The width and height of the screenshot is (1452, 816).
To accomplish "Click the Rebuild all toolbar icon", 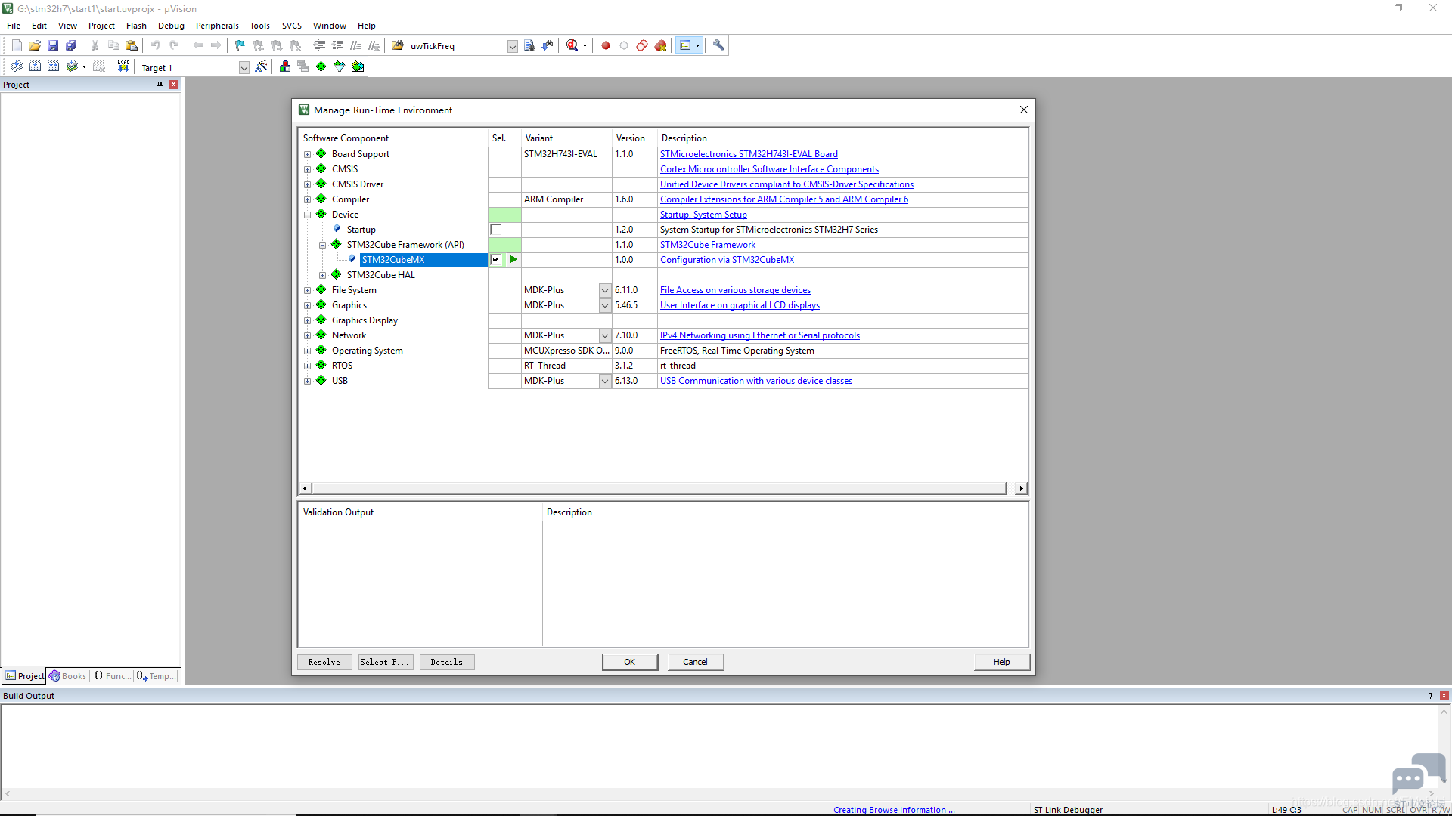I will tap(53, 66).
